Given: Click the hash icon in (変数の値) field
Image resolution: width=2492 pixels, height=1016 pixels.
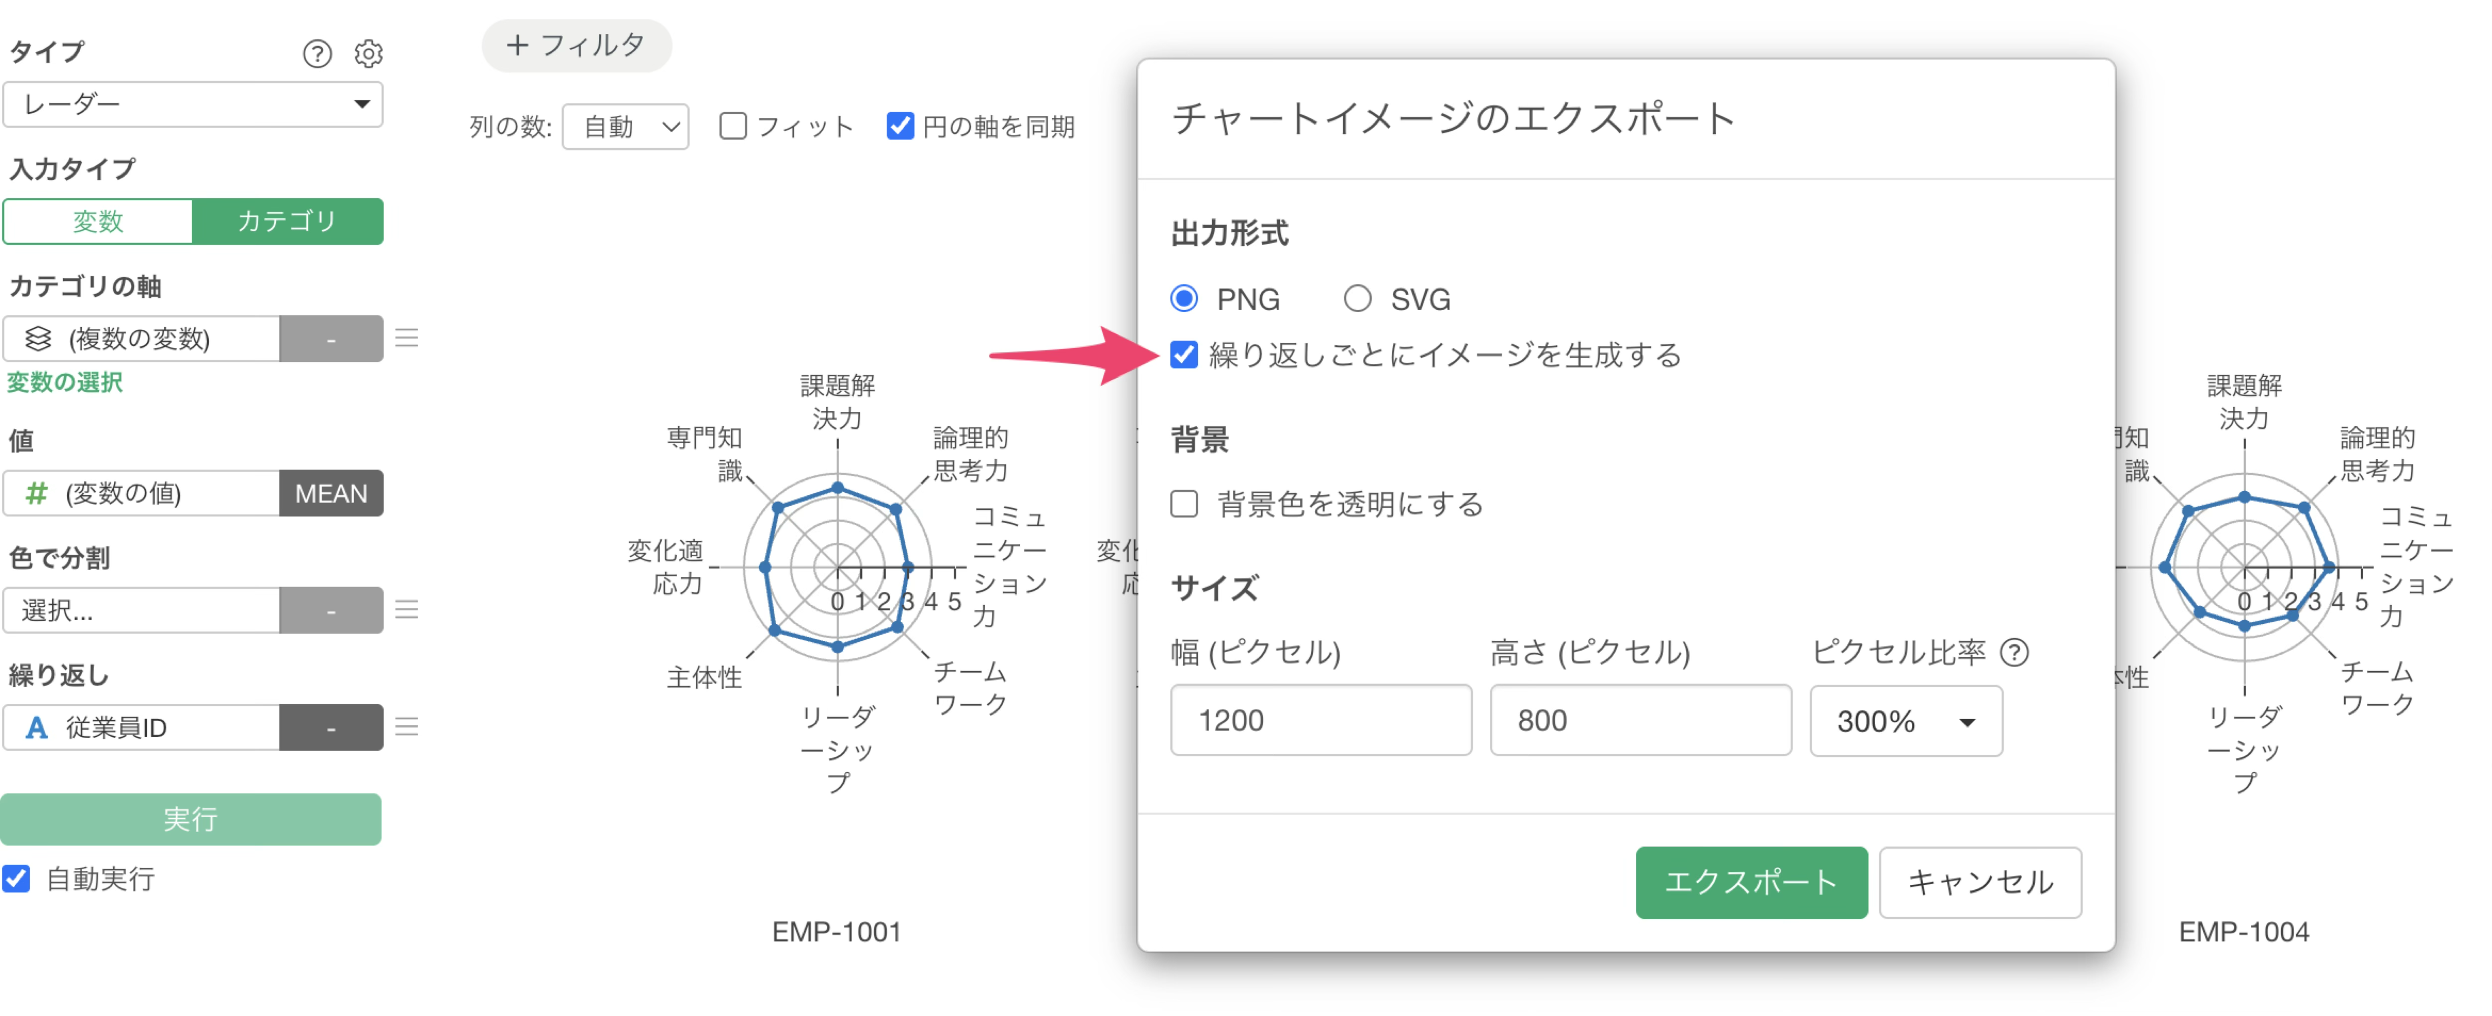Looking at the screenshot, I should coord(36,493).
